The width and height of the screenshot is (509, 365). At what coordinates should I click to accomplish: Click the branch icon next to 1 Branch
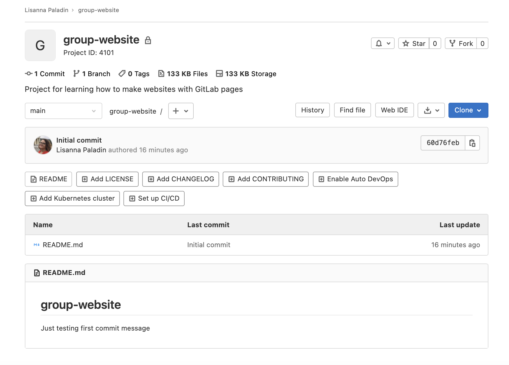tap(76, 73)
